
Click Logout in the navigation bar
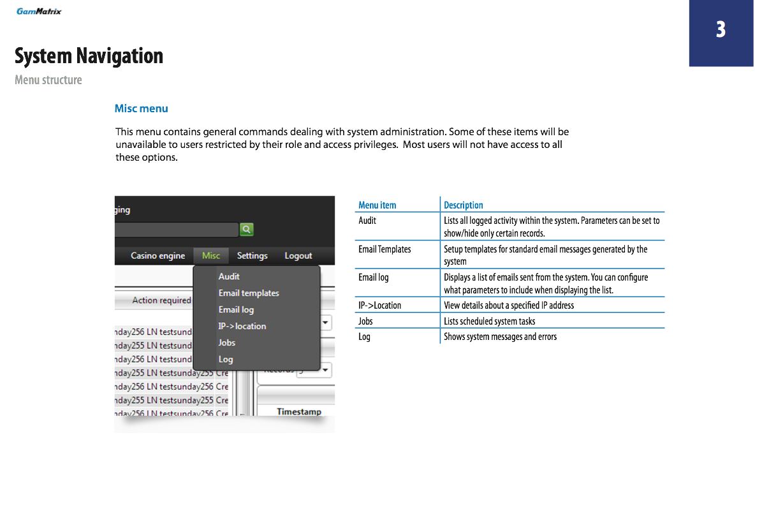298,256
